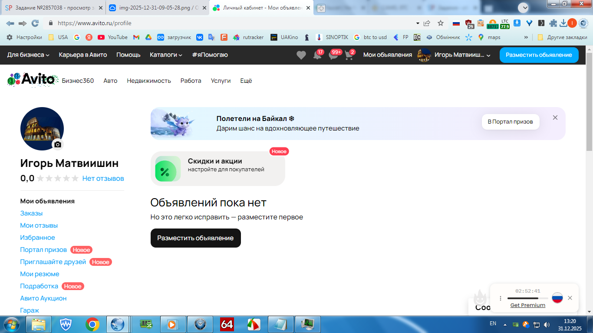
Task: Expand Игорь Матвииш... user account menu
Action: pyautogui.click(x=454, y=55)
